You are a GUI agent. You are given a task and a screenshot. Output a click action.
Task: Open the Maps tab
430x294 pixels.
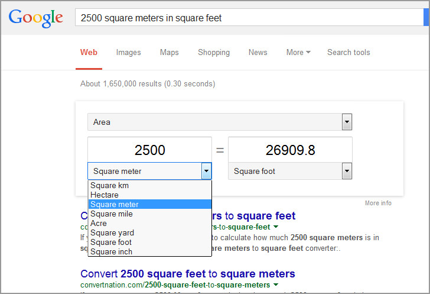pyautogui.click(x=169, y=52)
